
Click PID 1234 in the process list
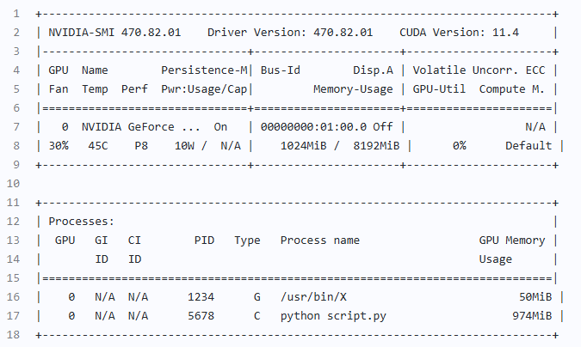(201, 297)
